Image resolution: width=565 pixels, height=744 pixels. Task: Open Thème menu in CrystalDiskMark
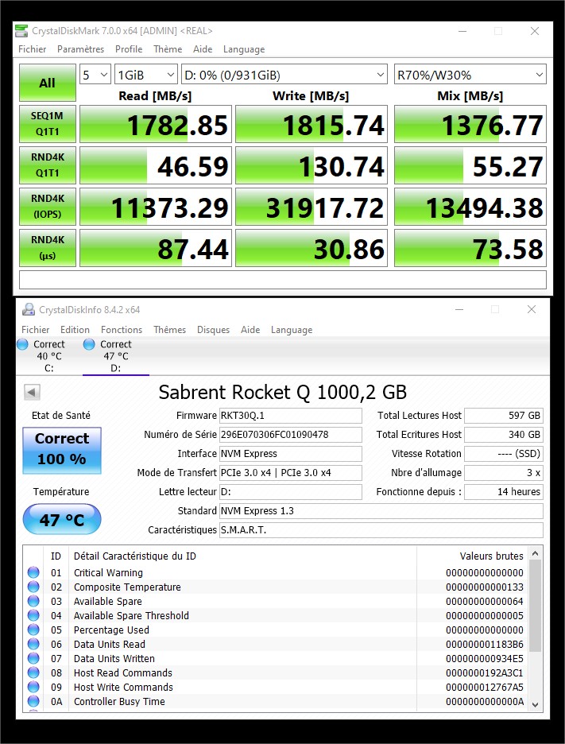click(168, 48)
